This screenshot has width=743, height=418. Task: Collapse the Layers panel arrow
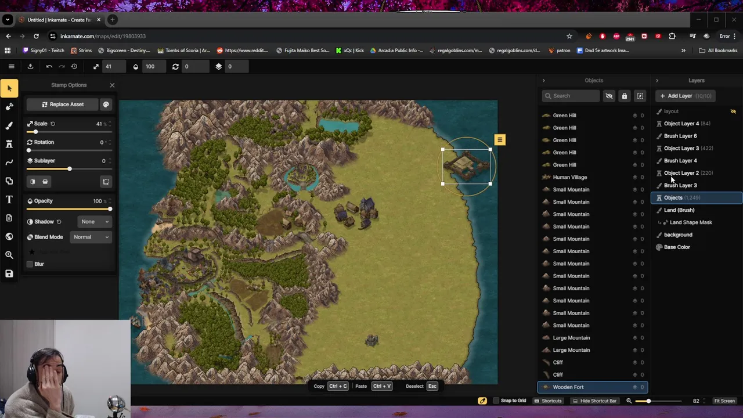point(657,81)
